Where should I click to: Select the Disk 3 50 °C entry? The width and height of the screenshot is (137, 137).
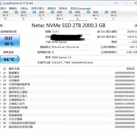click(x=60, y=15)
